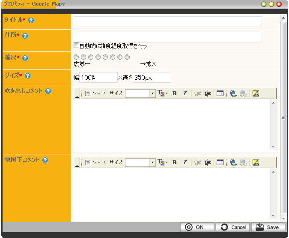The image size is (289, 238).
Task: Enable 自動的に緯度経度取得を行う checkbox
Action: (x=76, y=45)
